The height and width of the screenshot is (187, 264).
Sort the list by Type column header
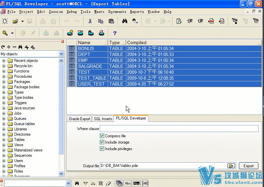(x=117, y=42)
